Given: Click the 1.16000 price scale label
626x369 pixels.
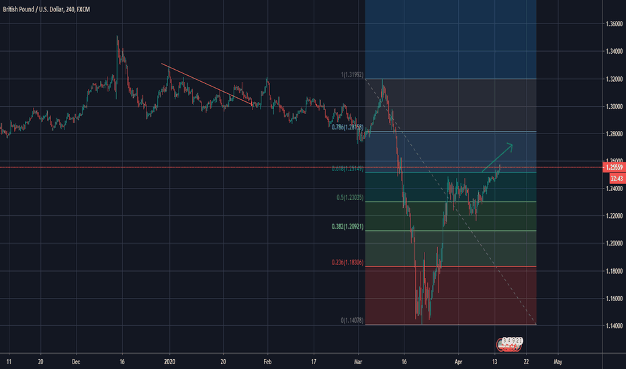Looking at the screenshot, I should coord(614,299).
